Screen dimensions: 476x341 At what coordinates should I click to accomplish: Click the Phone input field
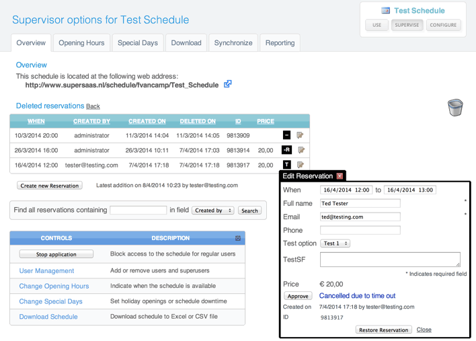click(360, 230)
